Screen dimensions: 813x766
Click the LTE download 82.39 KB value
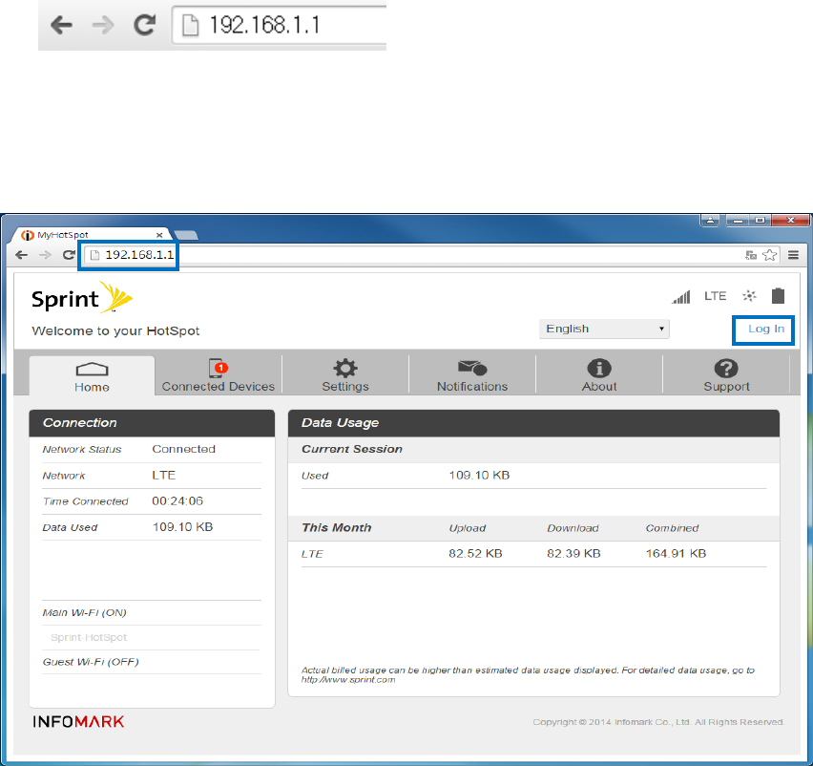(573, 554)
